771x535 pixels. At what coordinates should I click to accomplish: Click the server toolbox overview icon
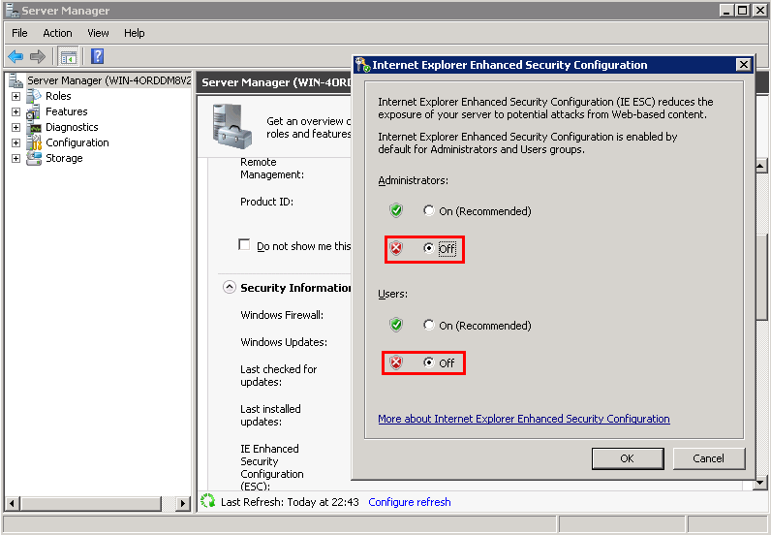click(x=232, y=126)
